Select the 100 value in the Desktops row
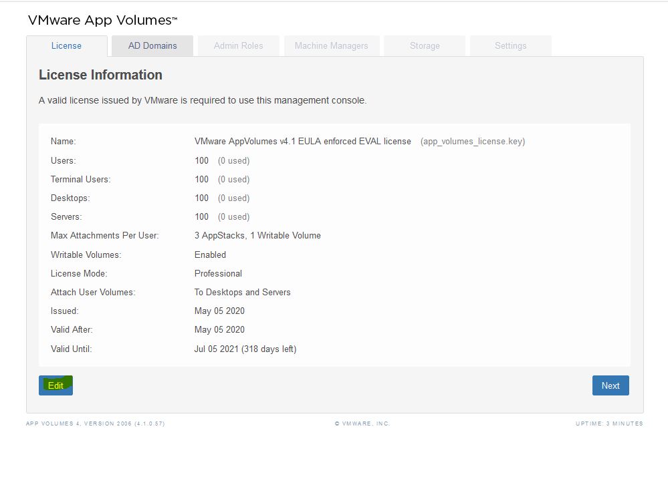Viewport: 668px width, 501px height. 201,198
